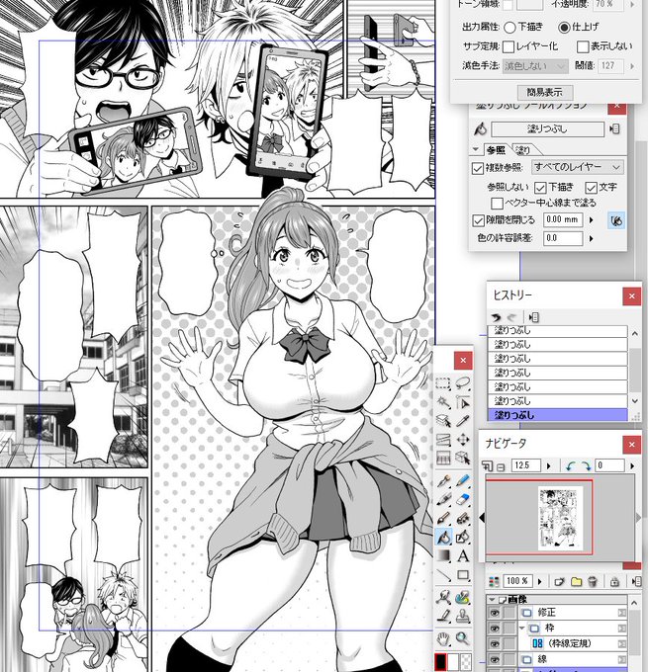Open Navigator zoom 12.5 value arrow
The image size is (648, 672).
(548, 465)
